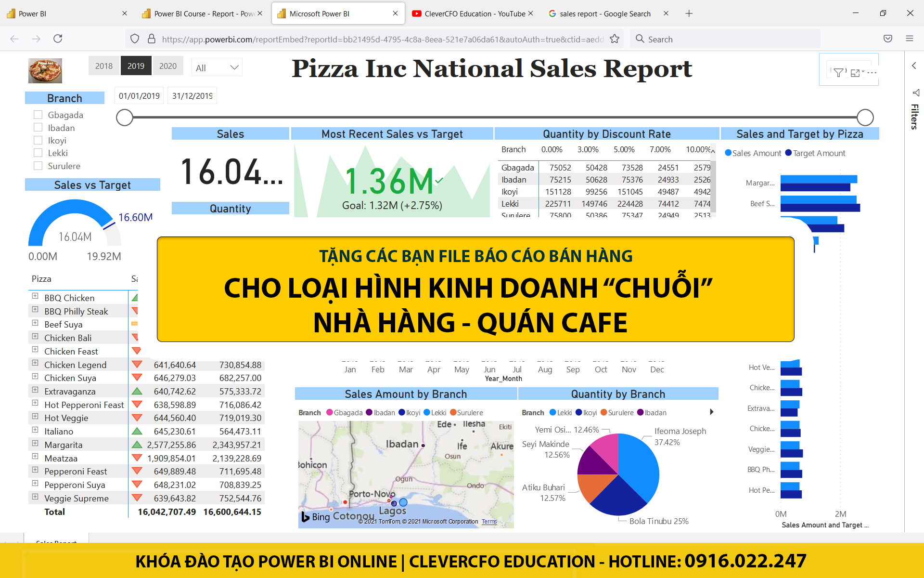
Task: Close the CleverCFO Education YouTube tab
Action: (x=530, y=13)
